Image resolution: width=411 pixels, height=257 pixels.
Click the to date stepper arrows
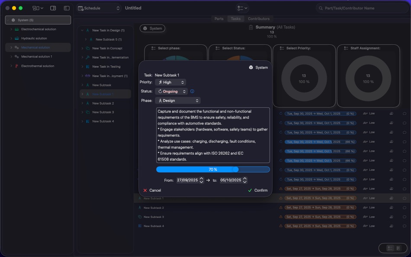coord(244,180)
